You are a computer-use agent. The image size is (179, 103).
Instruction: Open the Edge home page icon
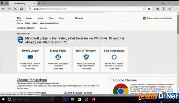point(21,9)
